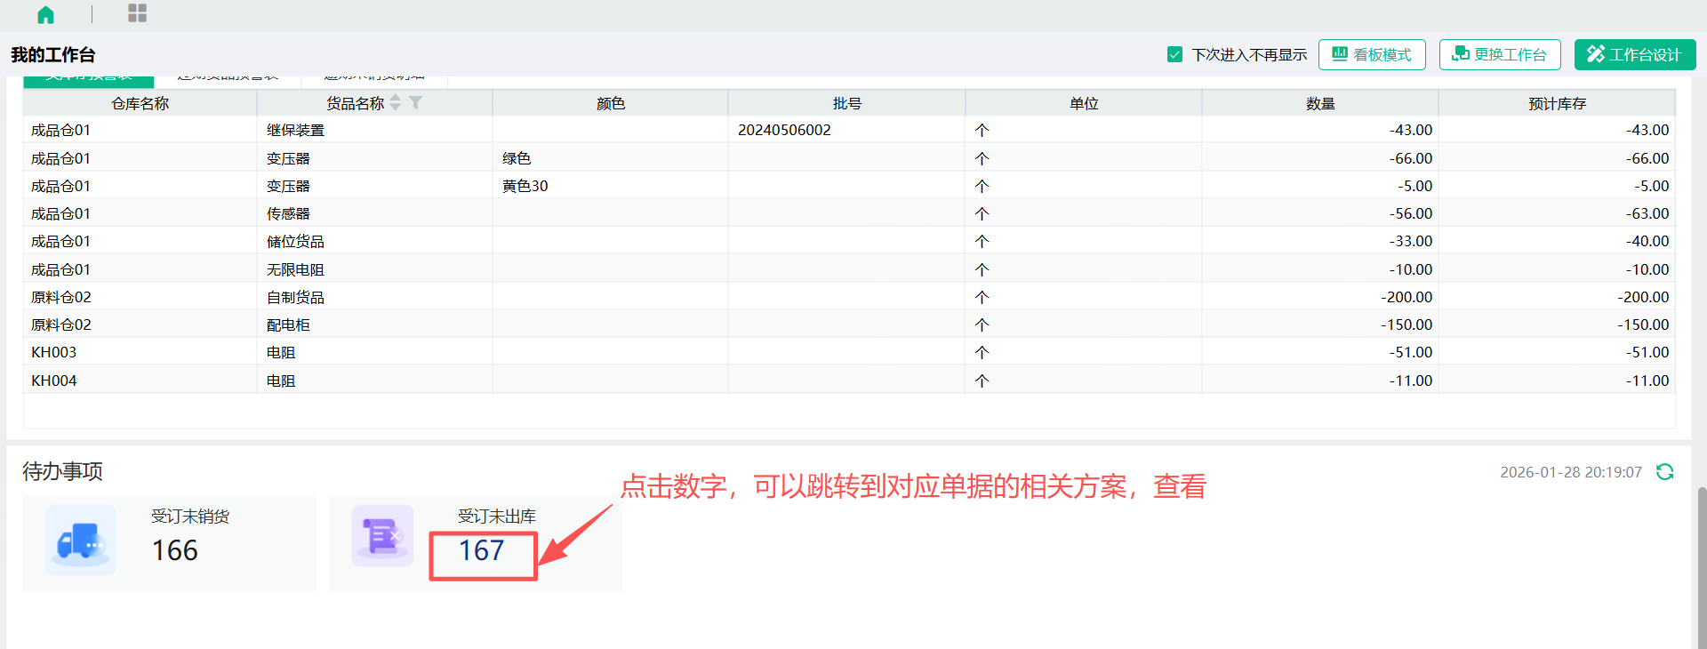Click the purple document icon for 受订未出库
Viewport: 1707px width, 649px height.
[382, 536]
